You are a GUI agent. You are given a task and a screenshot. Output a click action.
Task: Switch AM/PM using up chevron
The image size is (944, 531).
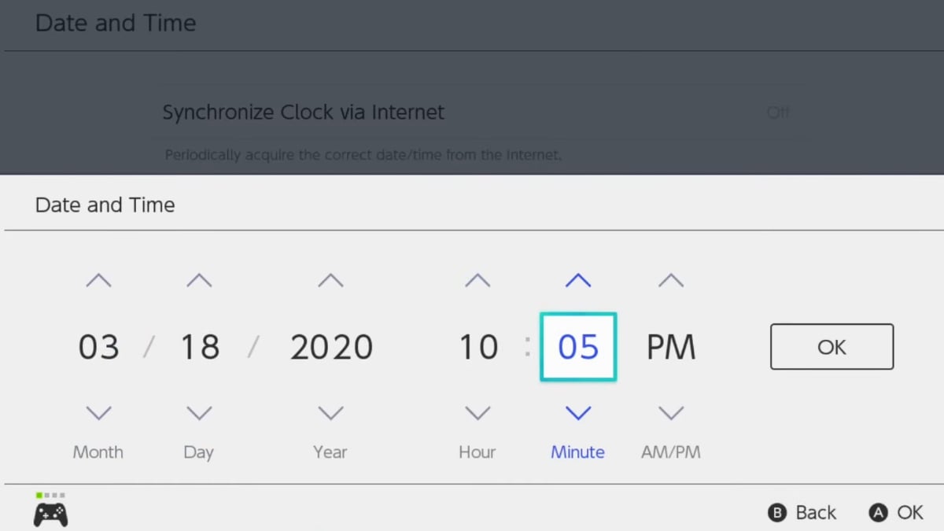click(x=671, y=280)
